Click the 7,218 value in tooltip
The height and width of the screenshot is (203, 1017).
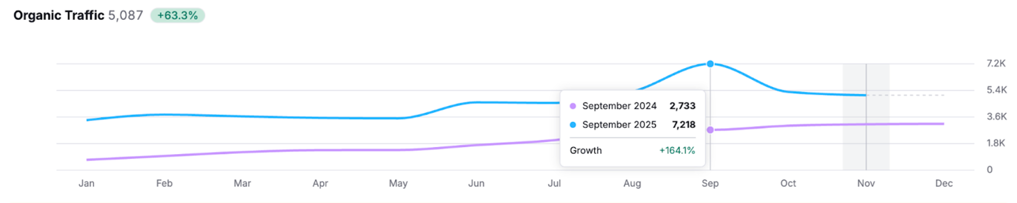(684, 125)
